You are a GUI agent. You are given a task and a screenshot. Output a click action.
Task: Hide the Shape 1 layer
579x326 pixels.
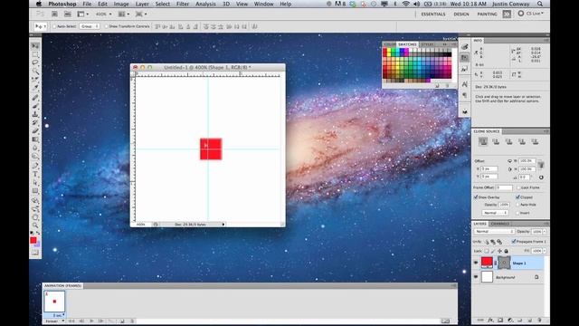(x=476, y=263)
